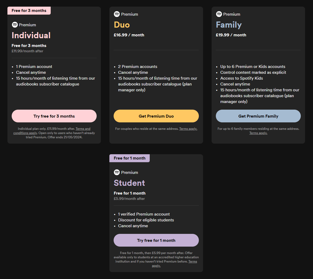Click the Spotify logo on the Family card

pos(219,14)
